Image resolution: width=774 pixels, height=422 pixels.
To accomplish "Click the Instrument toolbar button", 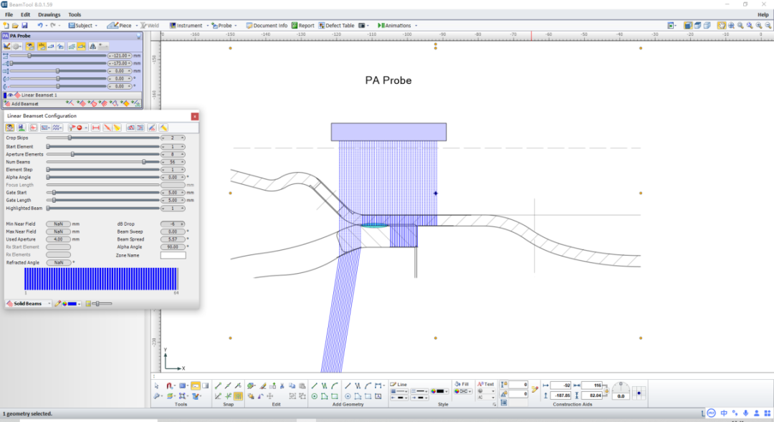I will 186,25.
